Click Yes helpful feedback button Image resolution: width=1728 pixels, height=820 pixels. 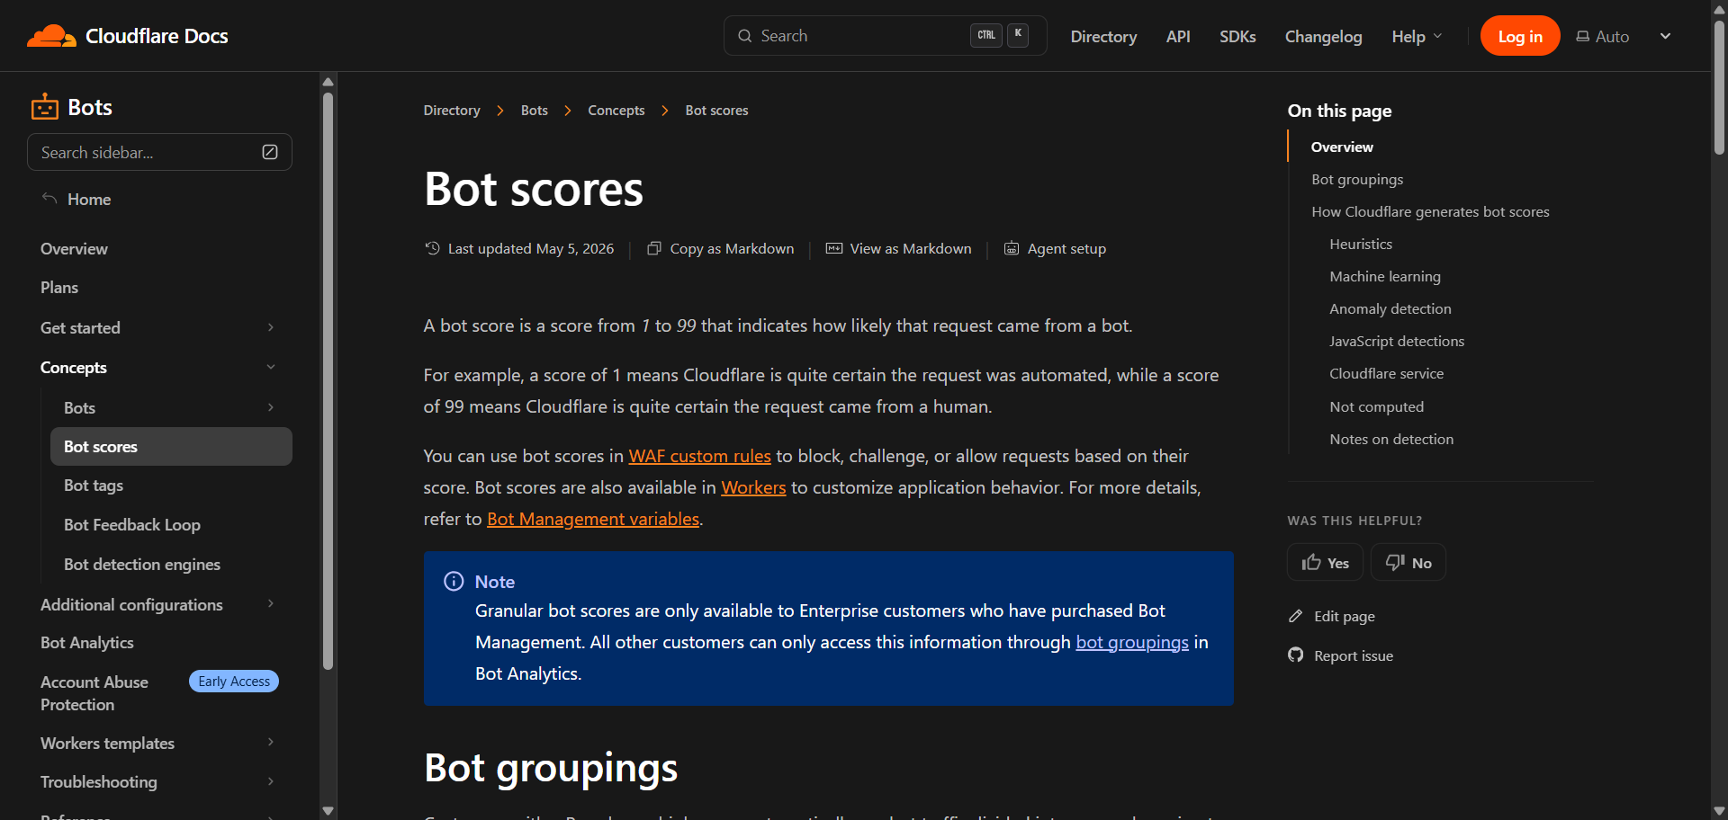click(x=1326, y=562)
